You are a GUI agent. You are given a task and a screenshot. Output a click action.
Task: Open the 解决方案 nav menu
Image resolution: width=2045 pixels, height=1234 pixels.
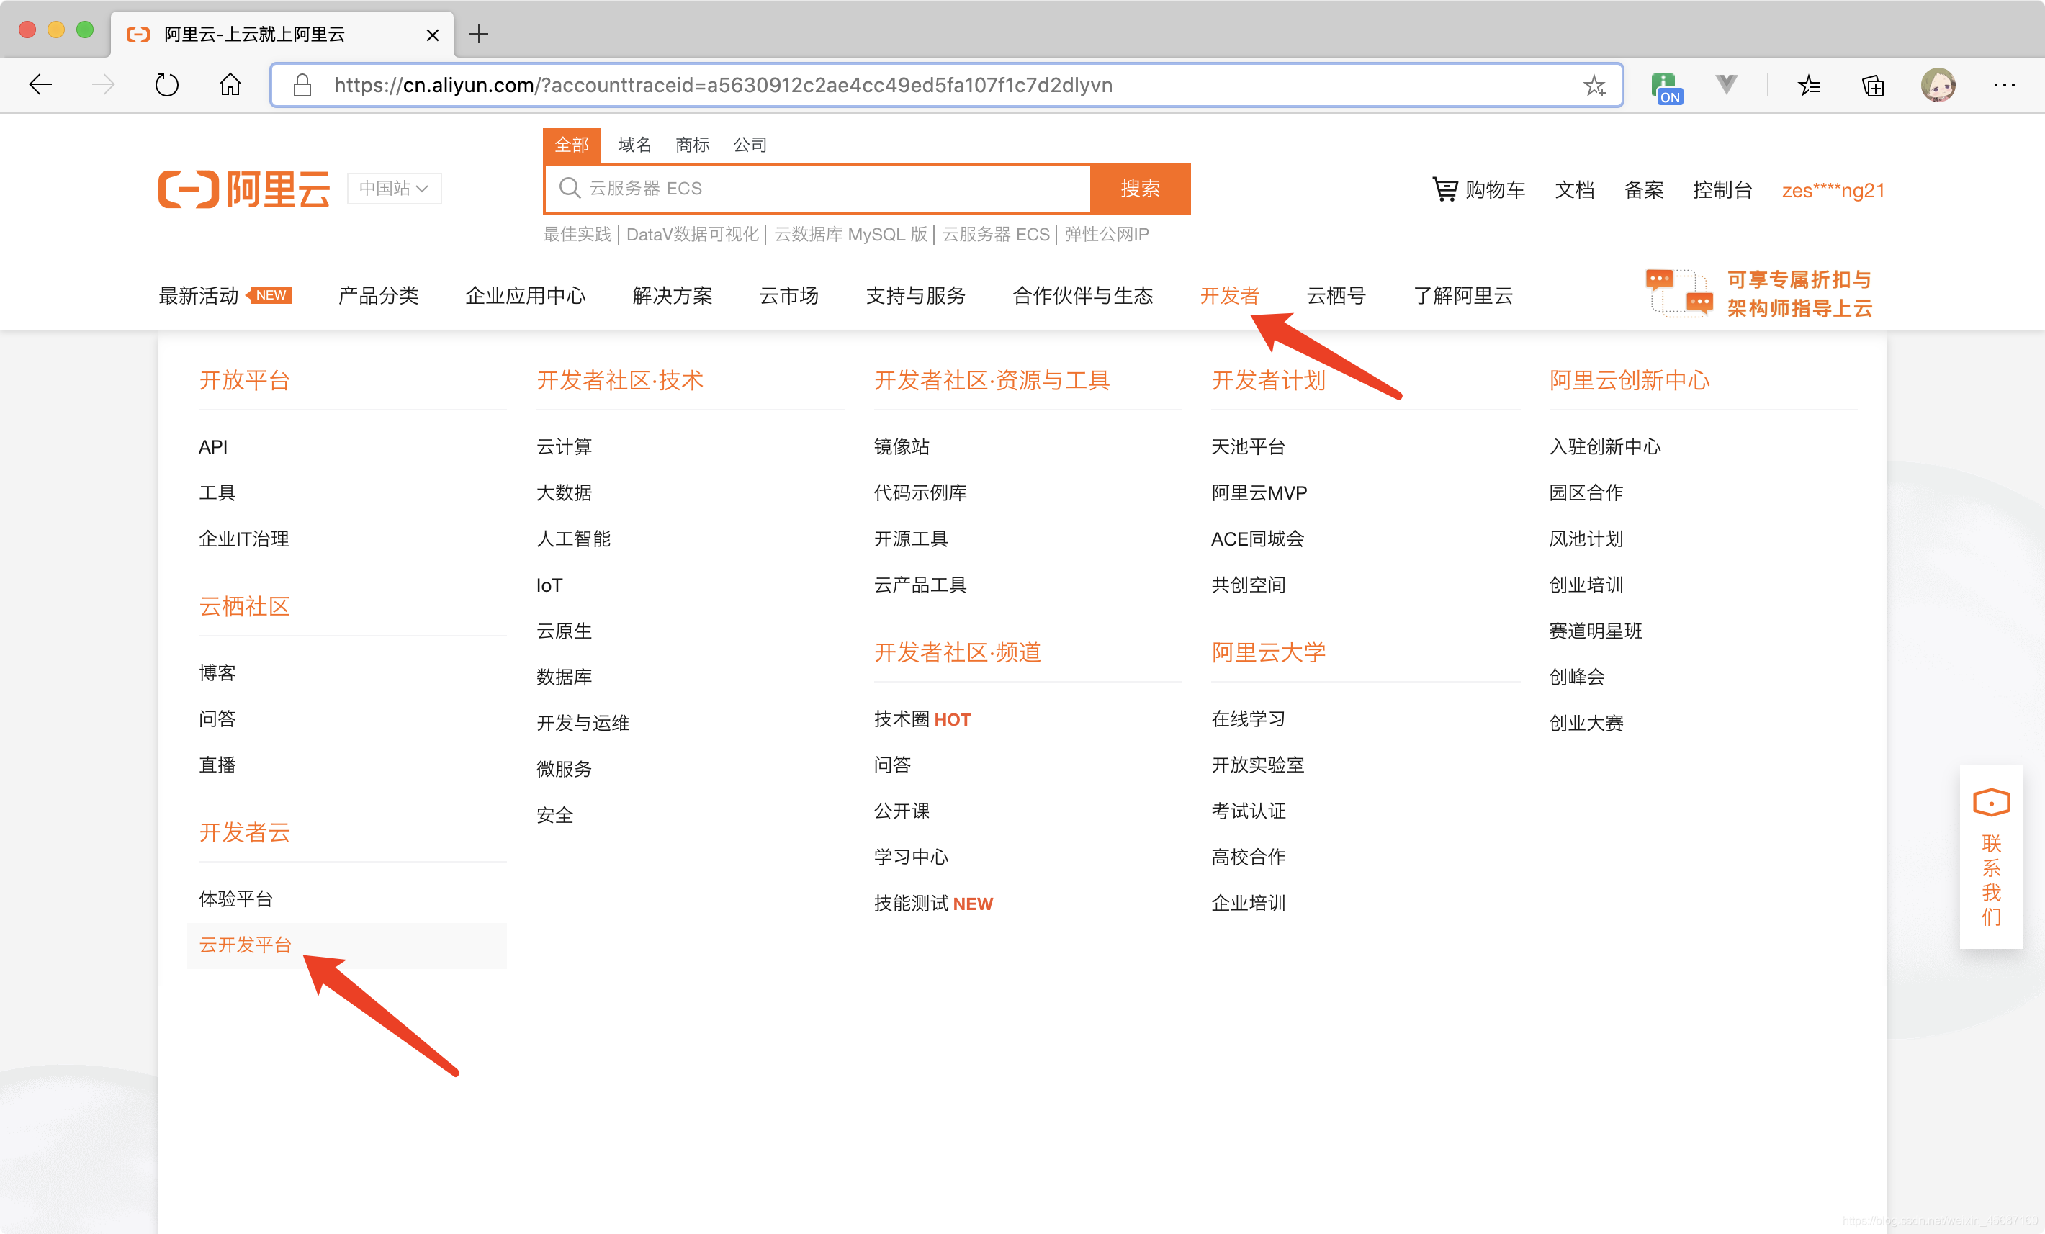673,295
